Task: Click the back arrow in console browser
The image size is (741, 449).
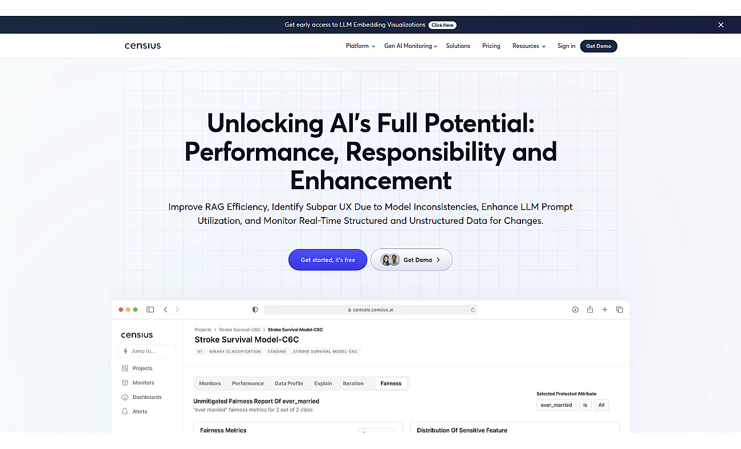Action: click(165, 309)
